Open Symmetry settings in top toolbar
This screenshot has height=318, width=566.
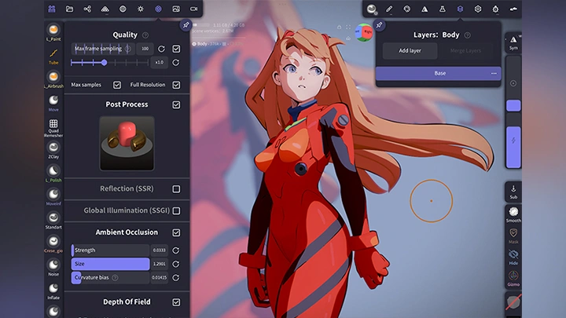click(424, 9)
